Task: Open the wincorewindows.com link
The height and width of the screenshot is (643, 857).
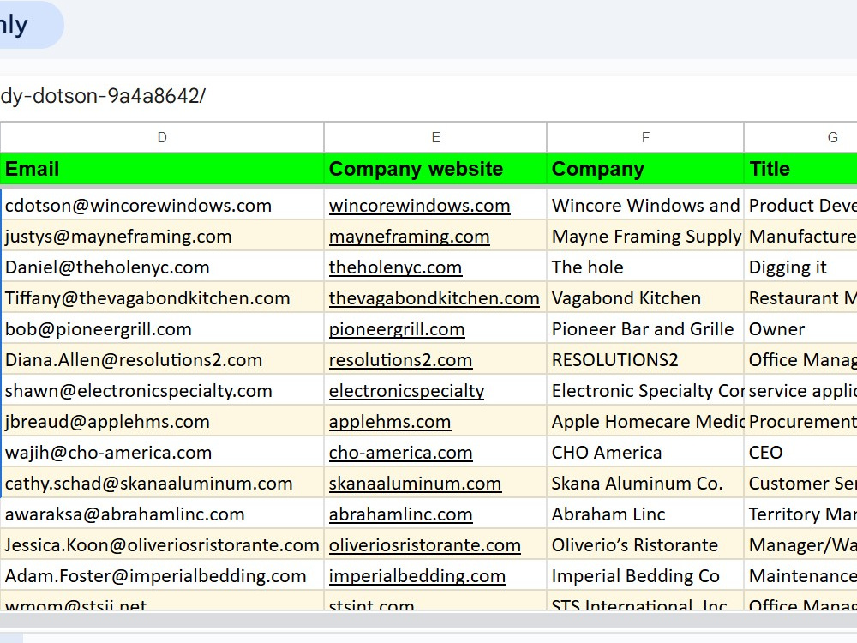Action: [x=419, y=206]
